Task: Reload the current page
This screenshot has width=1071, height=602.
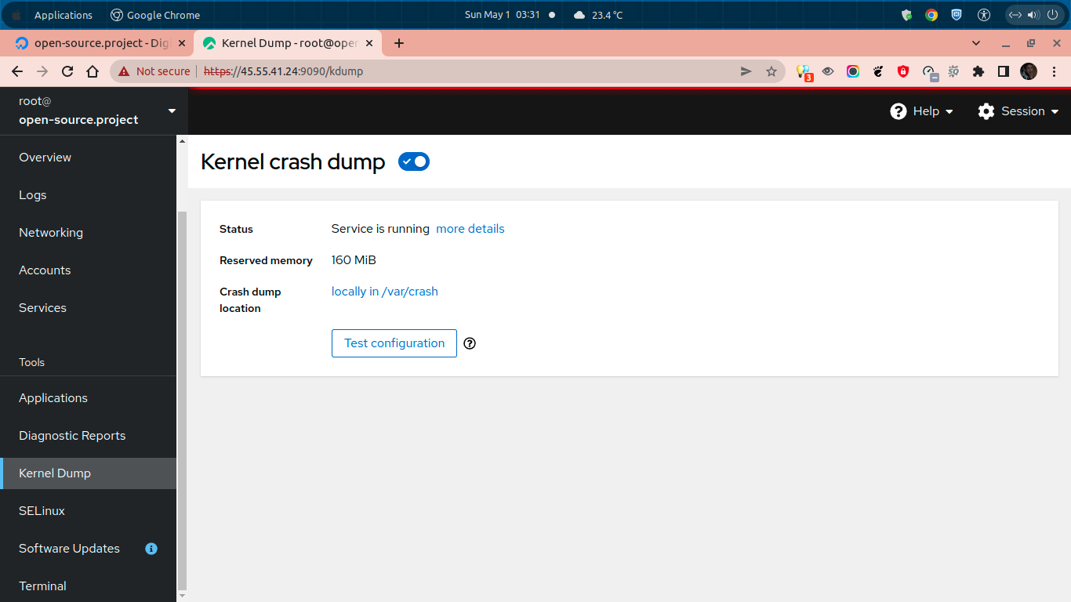Action: [x=67, y=71]
